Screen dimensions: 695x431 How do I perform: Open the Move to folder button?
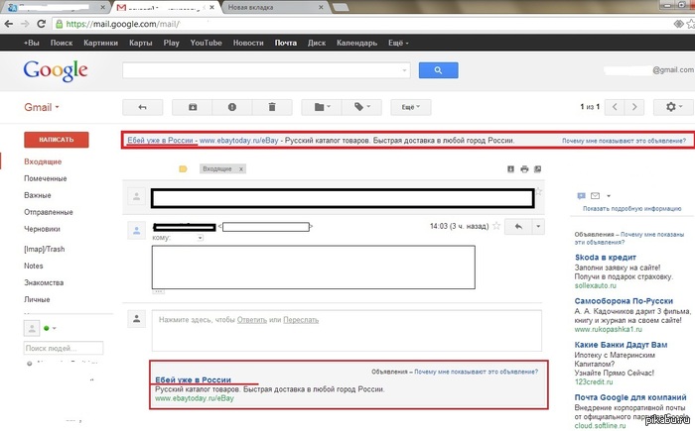[x=322, y=107]
